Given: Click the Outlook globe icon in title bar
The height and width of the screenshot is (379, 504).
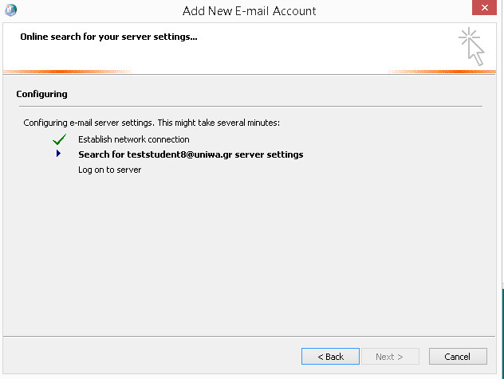Looking at the screenshot, I should (10, 10).
